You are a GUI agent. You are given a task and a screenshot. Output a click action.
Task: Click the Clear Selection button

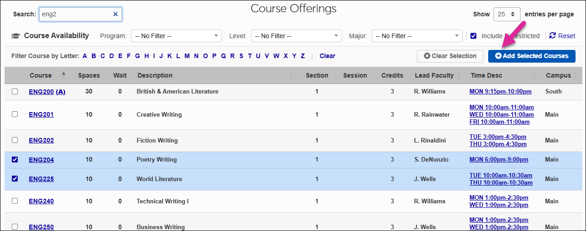pyautogui.click(x=450, y=56)
